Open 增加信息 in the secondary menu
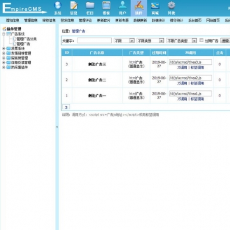This screenshot has width=230, height=230. (13, 20)
